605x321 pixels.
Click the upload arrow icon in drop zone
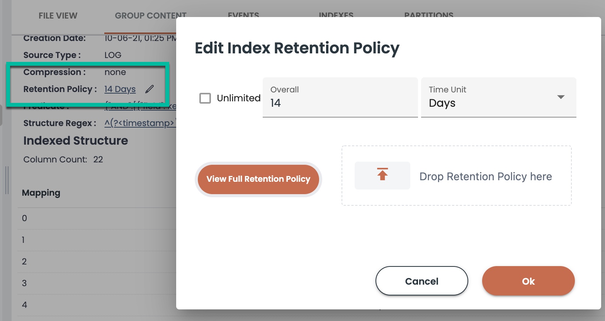[x=382, y=175]
